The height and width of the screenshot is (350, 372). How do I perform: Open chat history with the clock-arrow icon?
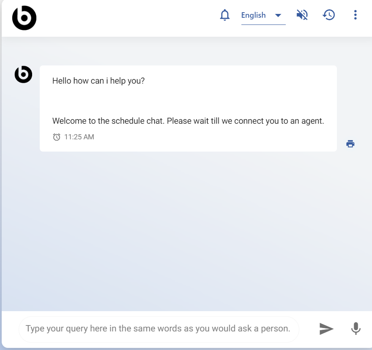[328, 15]
